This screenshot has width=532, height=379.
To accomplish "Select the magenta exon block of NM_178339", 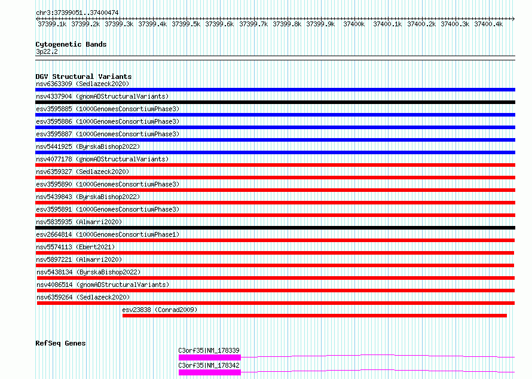I will (x=210, y=357).
